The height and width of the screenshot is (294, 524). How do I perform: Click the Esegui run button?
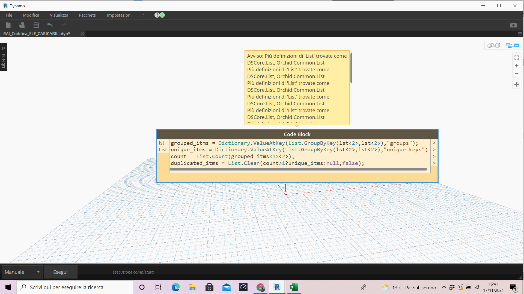[60, 272]
